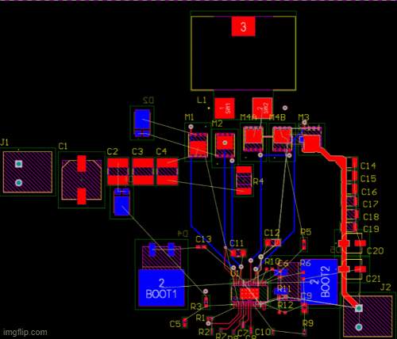The height and width of the screenshot is (339, 397).
Task: Select the sense resistor R4 footprint
Action: click(244, 181)
